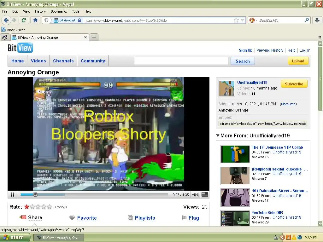Screen dimensions: 323x242
Task: Click the BitView search input field
Action: point(181,61)
